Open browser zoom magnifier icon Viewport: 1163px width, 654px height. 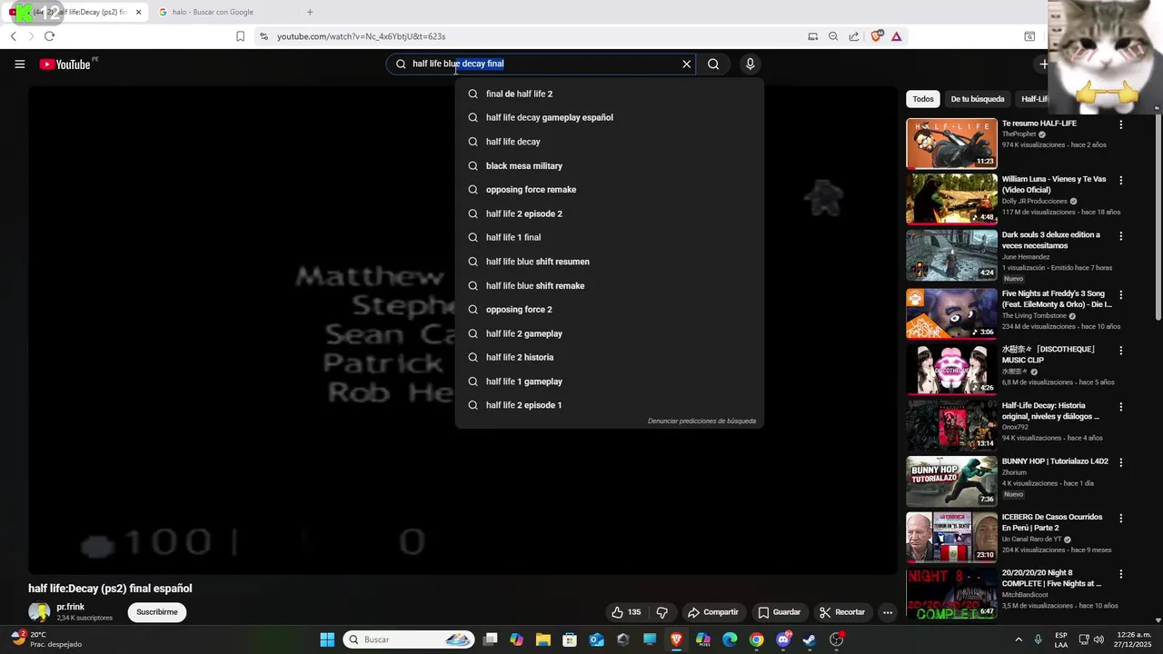pyautogui.click(x=833, y=36)
